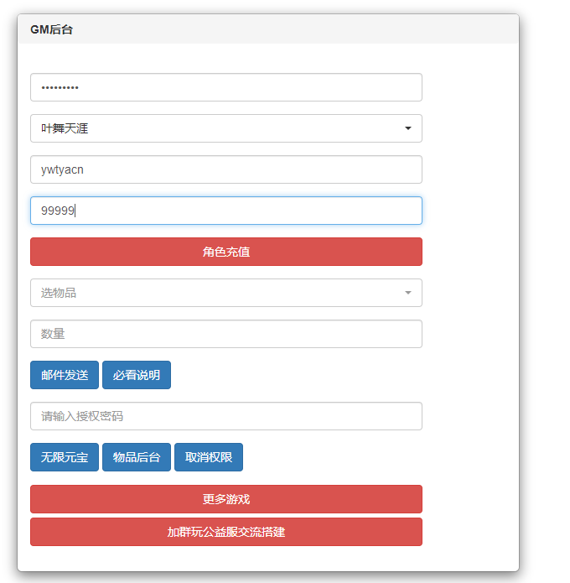Focus the 请输入授权密码 field

coord(226,416)
